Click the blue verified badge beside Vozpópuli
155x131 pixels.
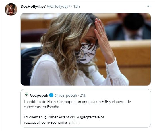point(51,95)
